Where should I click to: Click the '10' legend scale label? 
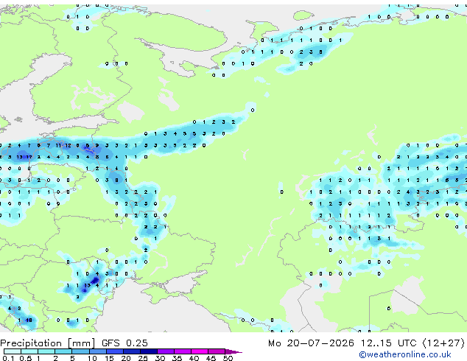pos(92,358)
